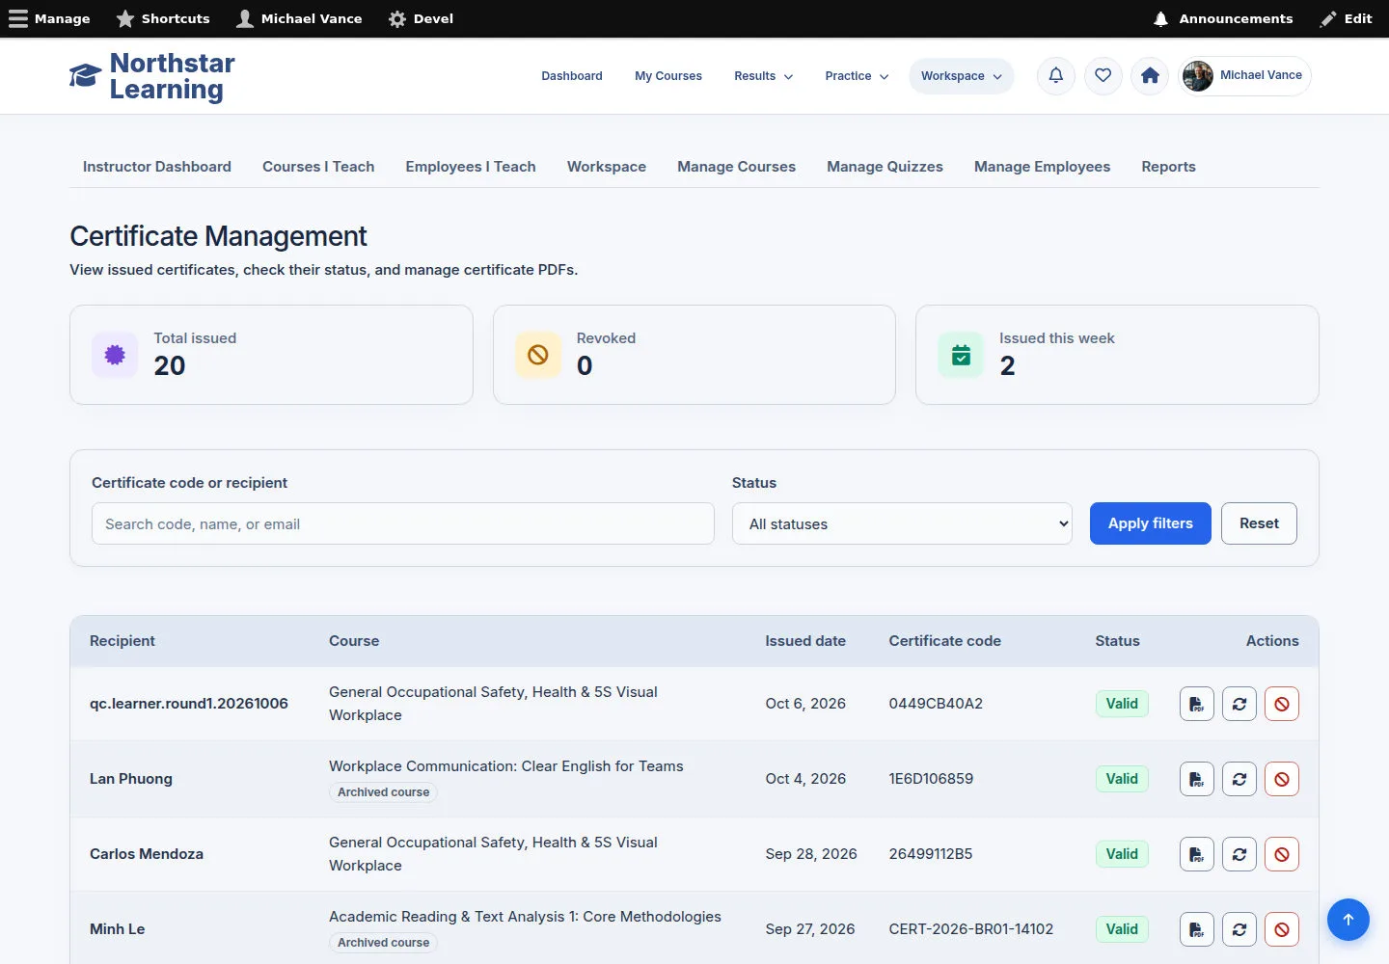Open the Manage Quizzes tab
1389x964 pixels.
pos(885,167)
